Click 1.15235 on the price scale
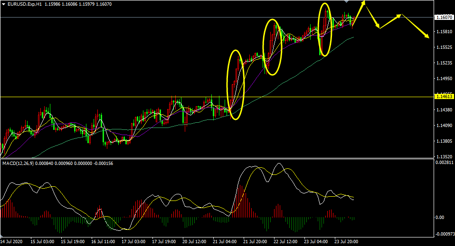This screenshot has height=246, width=455. click(444, 63)
